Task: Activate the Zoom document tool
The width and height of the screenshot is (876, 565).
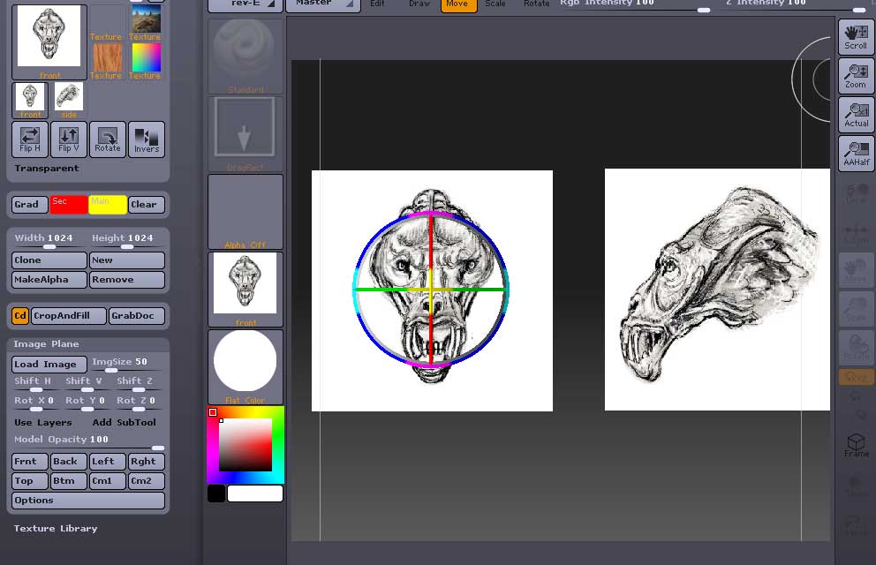Action: (856, 75)
